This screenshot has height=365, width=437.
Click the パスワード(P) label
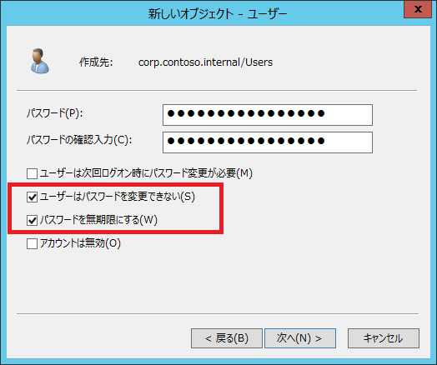click(x=55, y=113)
